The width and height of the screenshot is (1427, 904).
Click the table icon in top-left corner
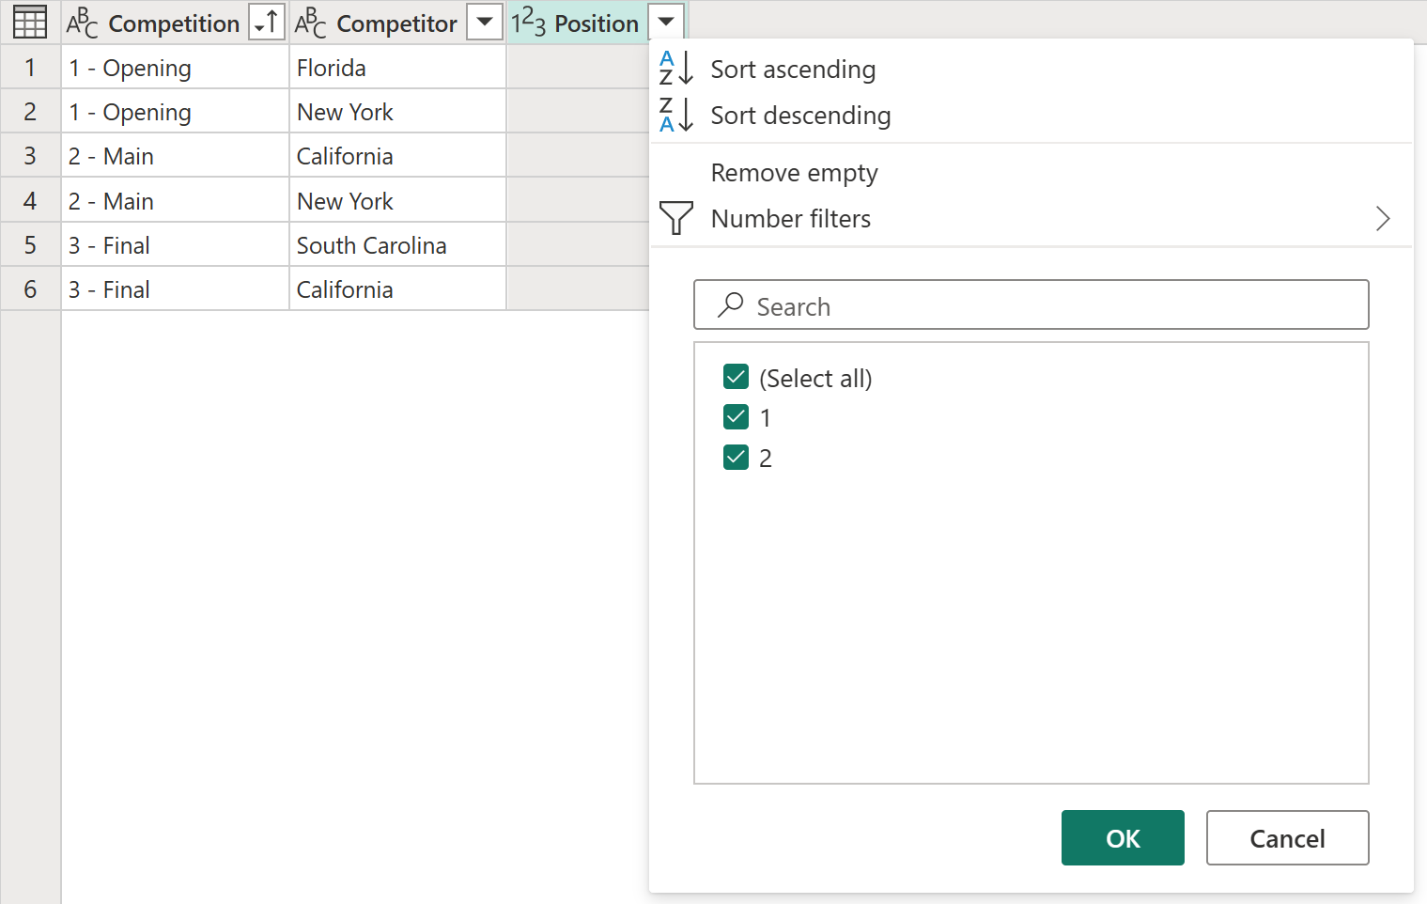click(30, 23)
